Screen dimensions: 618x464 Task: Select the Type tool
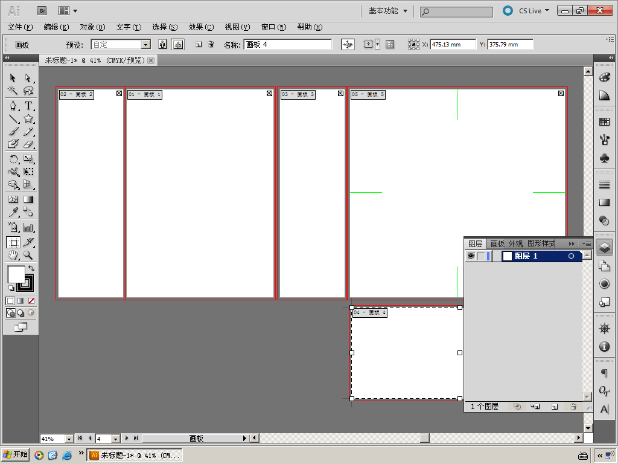tap(28, 106)
